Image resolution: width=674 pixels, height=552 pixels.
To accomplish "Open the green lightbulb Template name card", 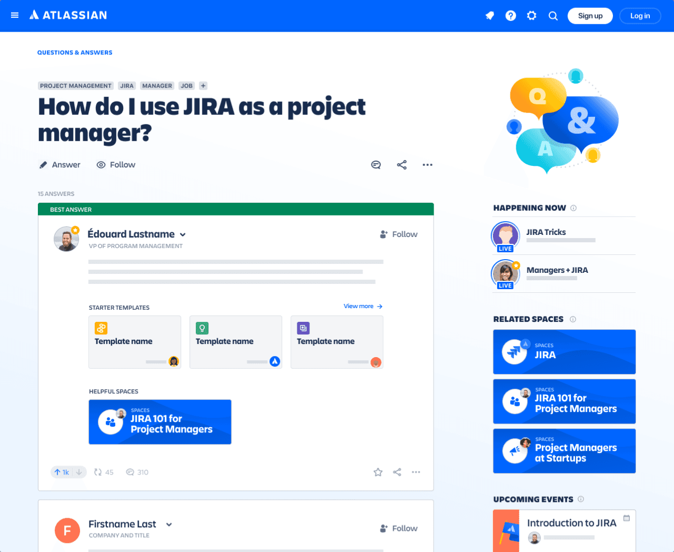I will coord(236,342).
